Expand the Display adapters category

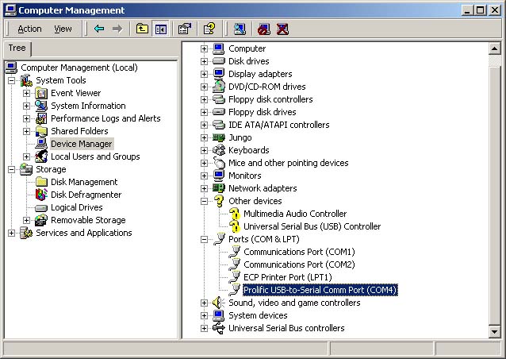pyautogui.click(x=204, y=75)
